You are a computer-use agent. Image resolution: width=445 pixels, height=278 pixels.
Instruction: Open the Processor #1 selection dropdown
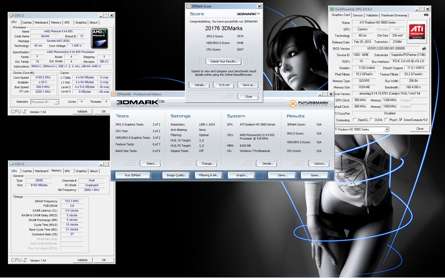pyautogui.click(x=56, y=102)
